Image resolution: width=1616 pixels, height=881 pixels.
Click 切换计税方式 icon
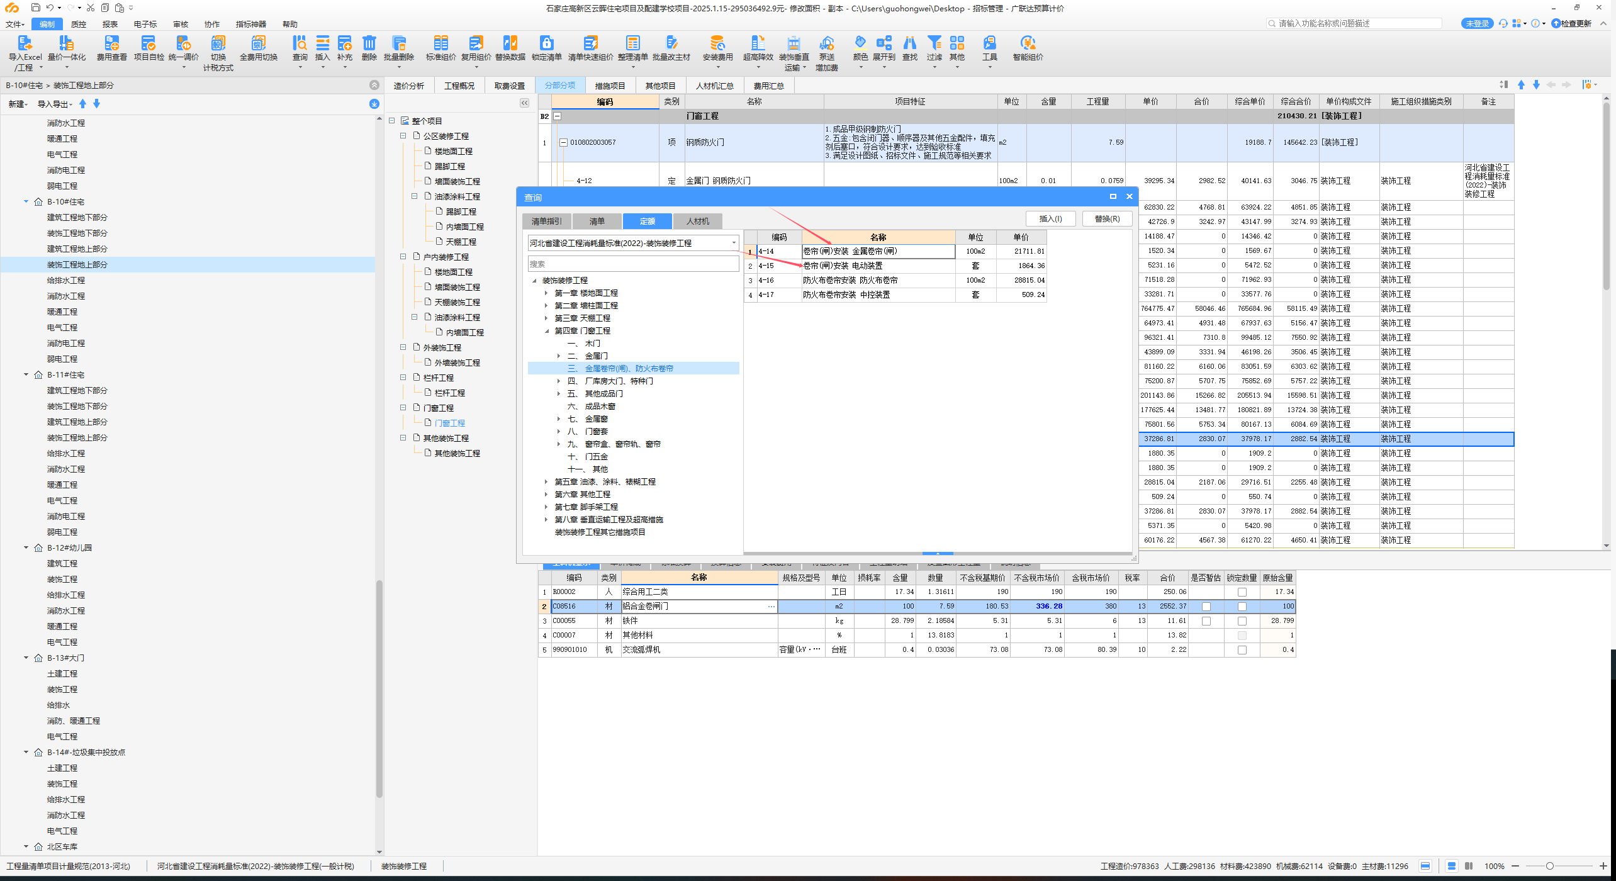tap(218, 52)
